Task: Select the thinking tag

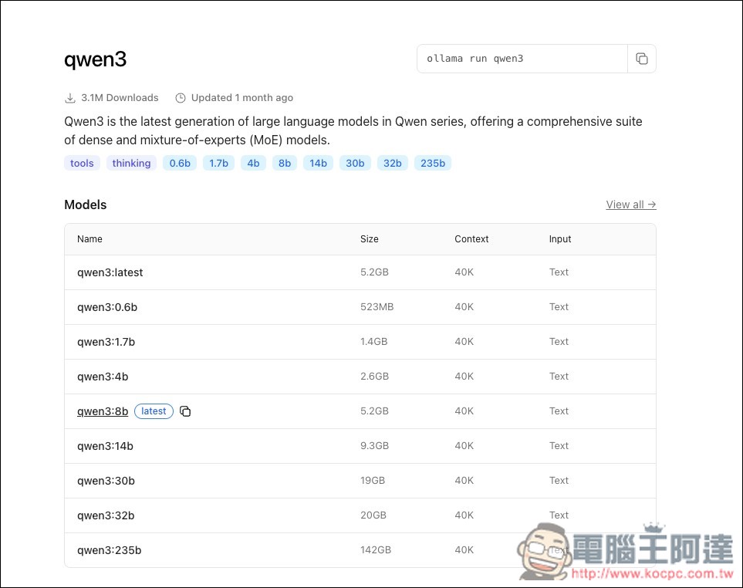Action: (131, 163)
